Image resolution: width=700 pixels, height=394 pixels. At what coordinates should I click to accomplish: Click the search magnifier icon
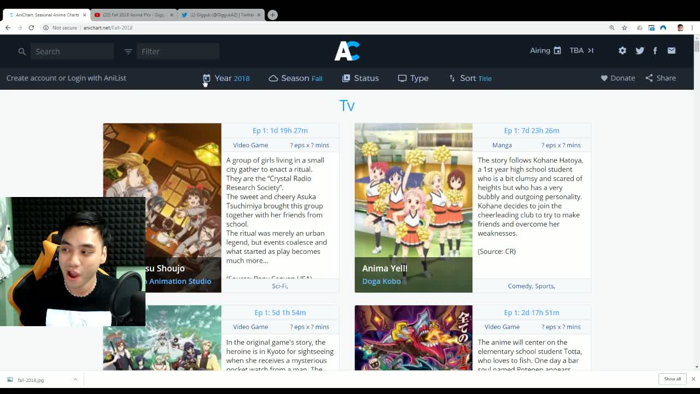click(22, 51)
